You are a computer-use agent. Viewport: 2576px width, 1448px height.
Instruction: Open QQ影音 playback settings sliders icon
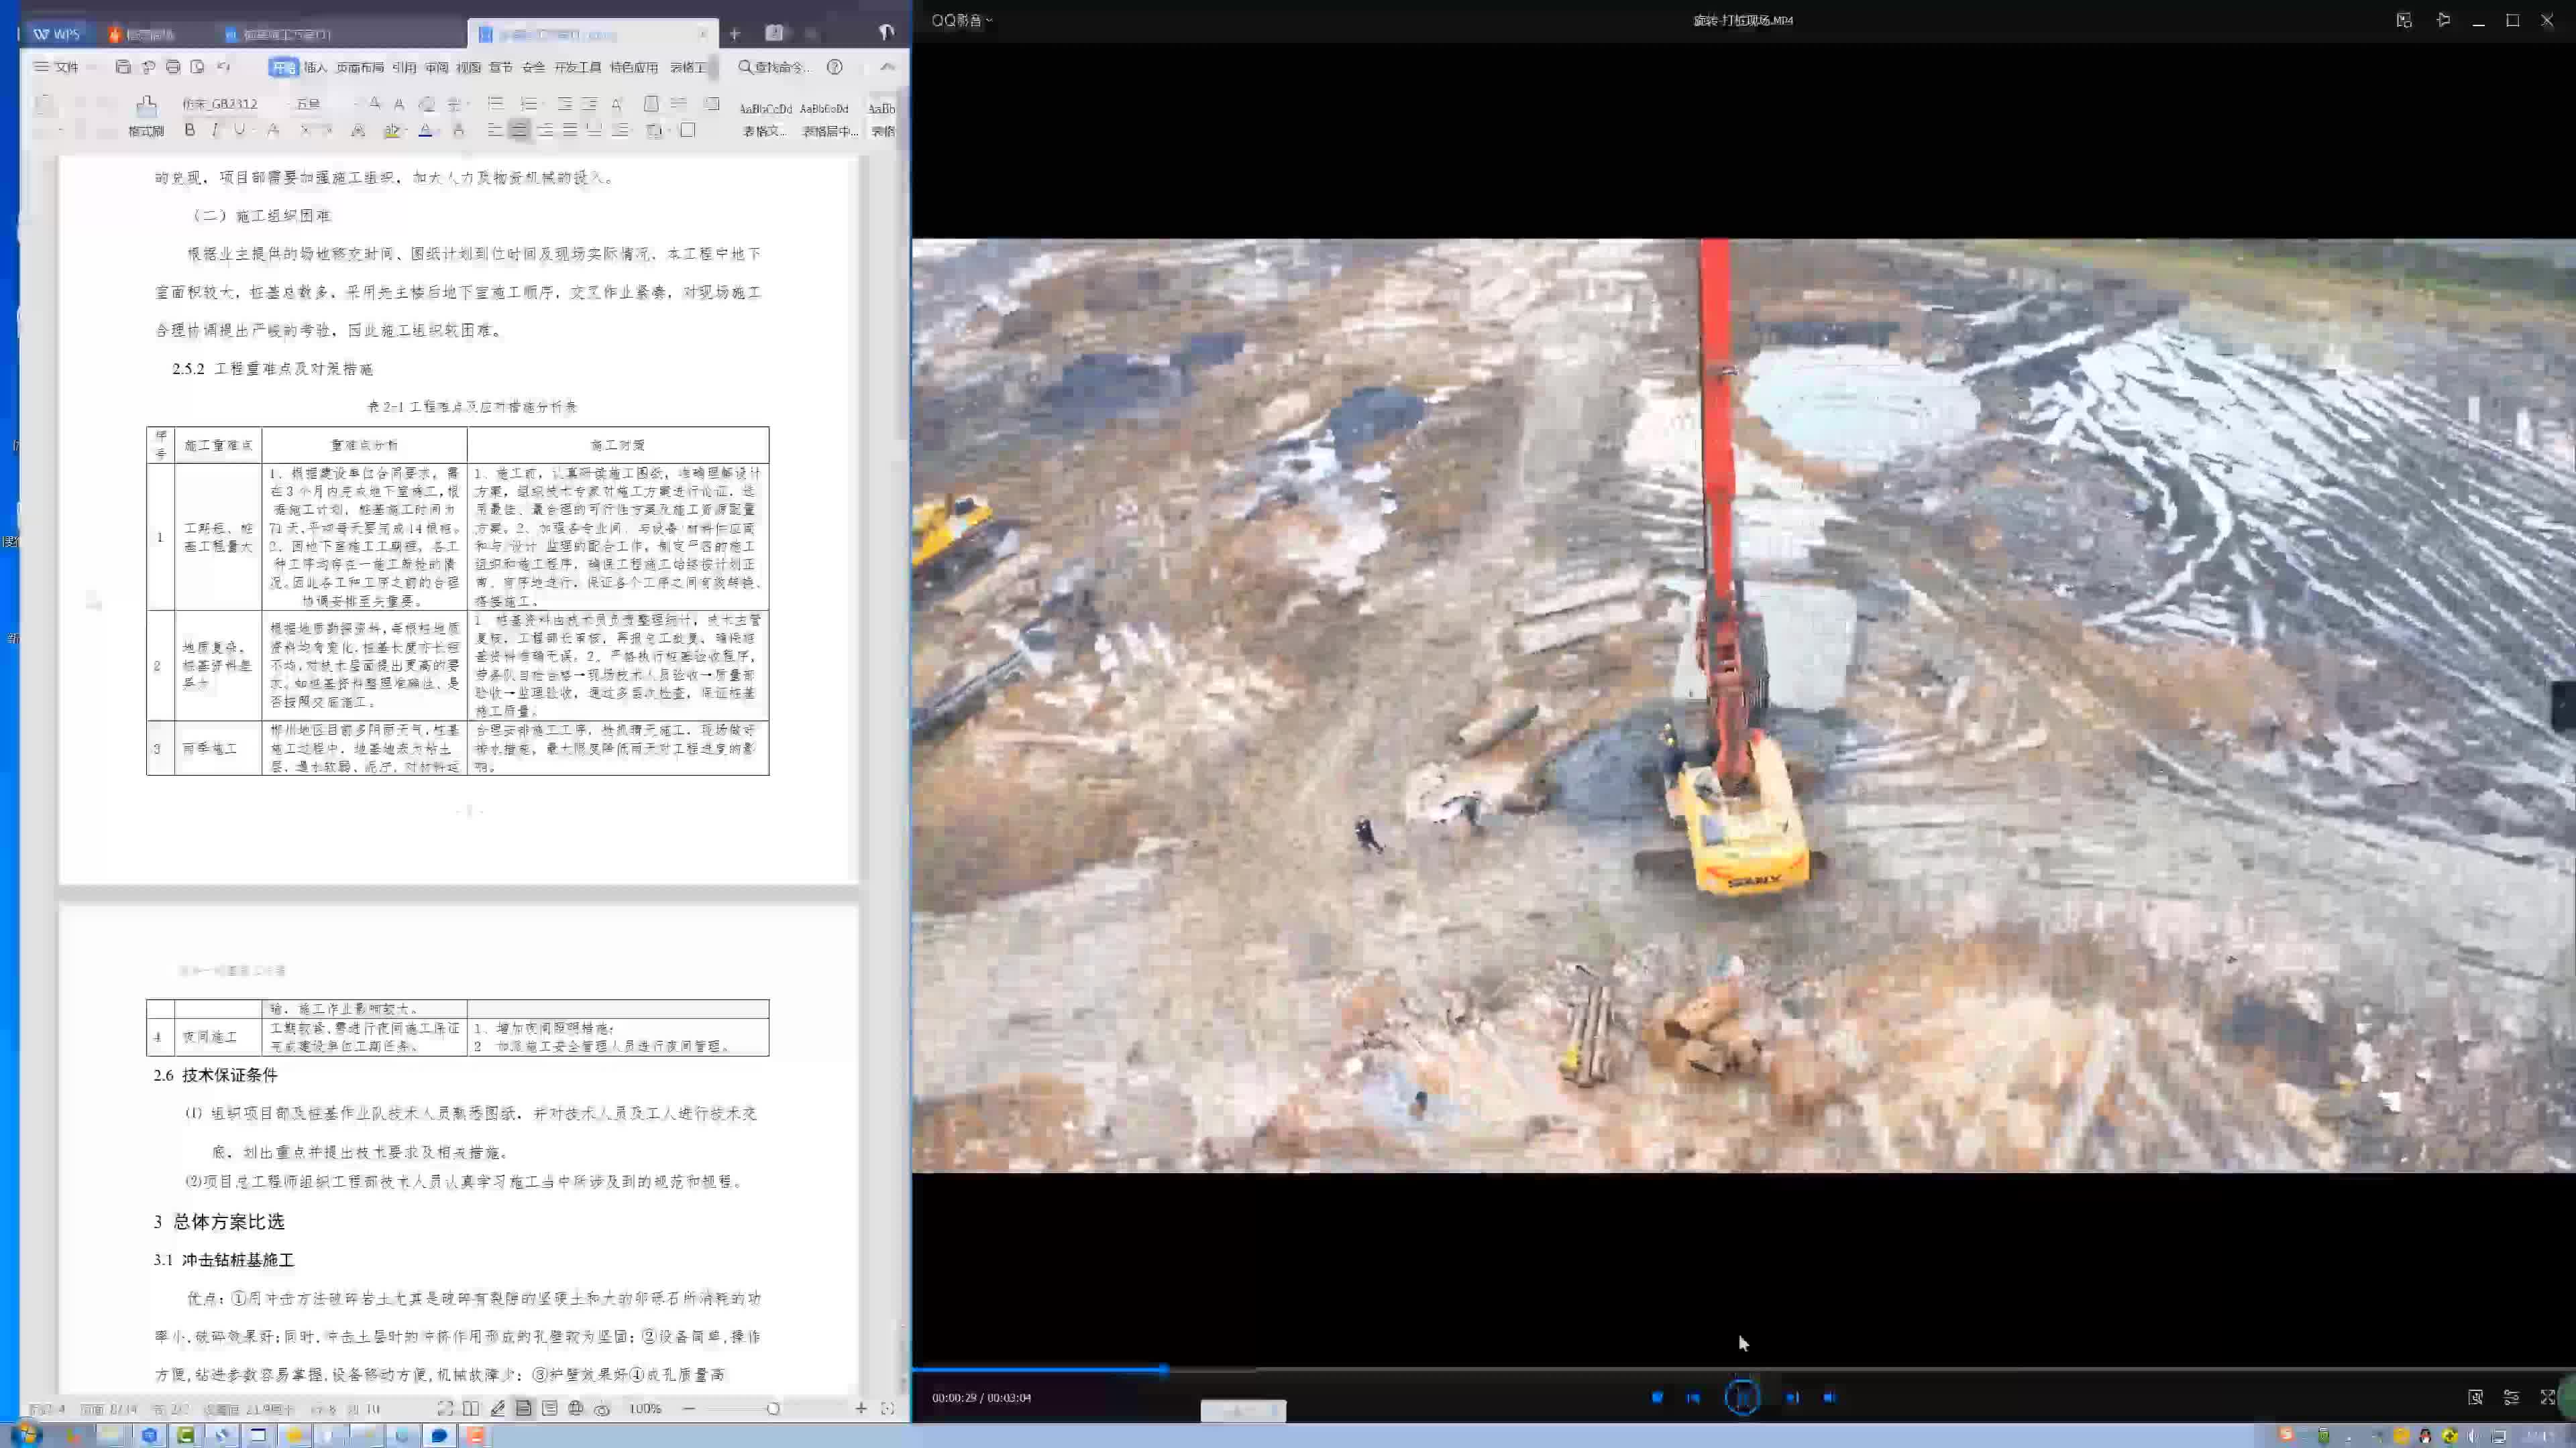[2511, 1397]
